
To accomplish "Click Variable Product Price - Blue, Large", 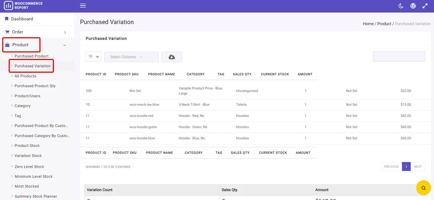I will pos(201,91).
